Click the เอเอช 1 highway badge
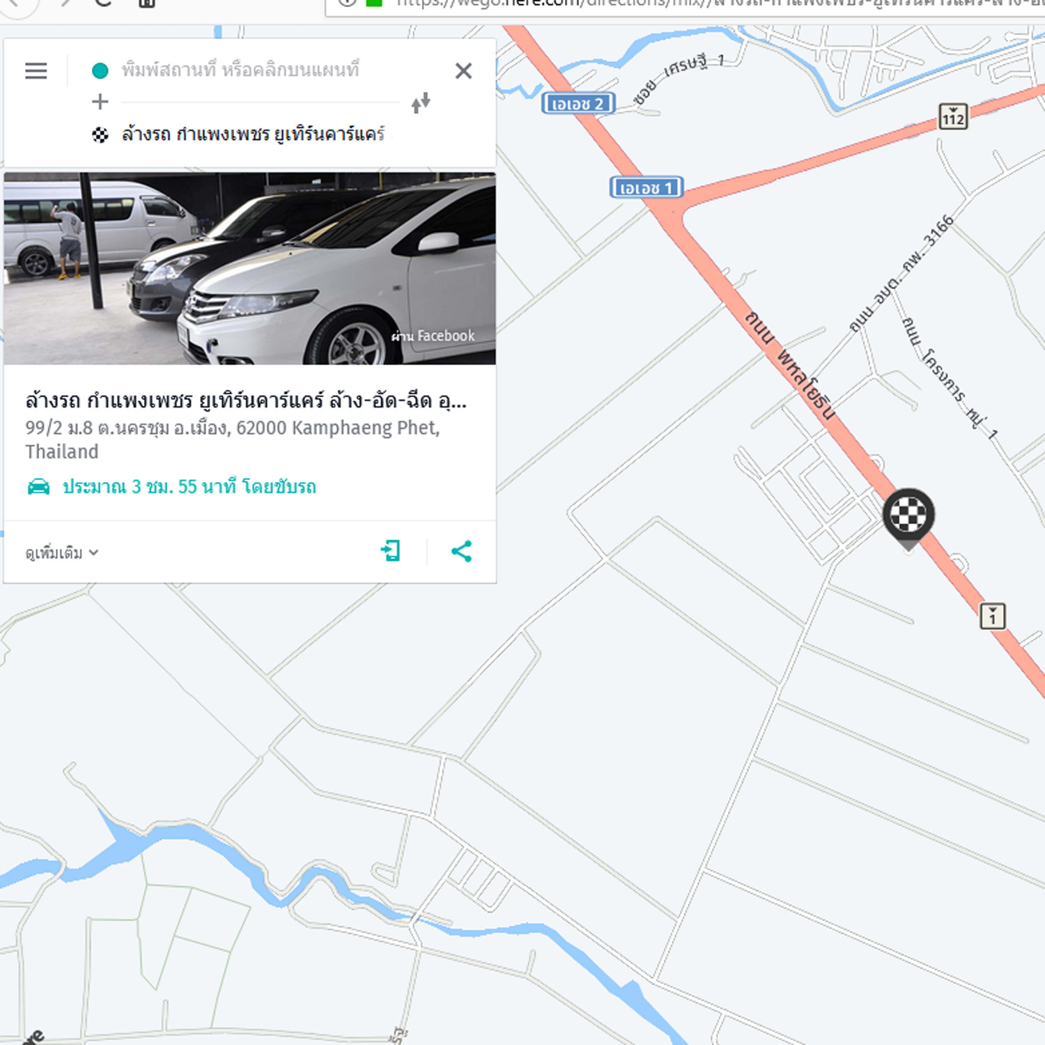This screenshot has height=1045, width=1045. pos(647,187)
